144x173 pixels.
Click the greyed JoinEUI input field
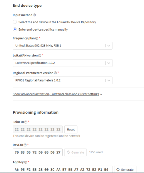(38, 129)
